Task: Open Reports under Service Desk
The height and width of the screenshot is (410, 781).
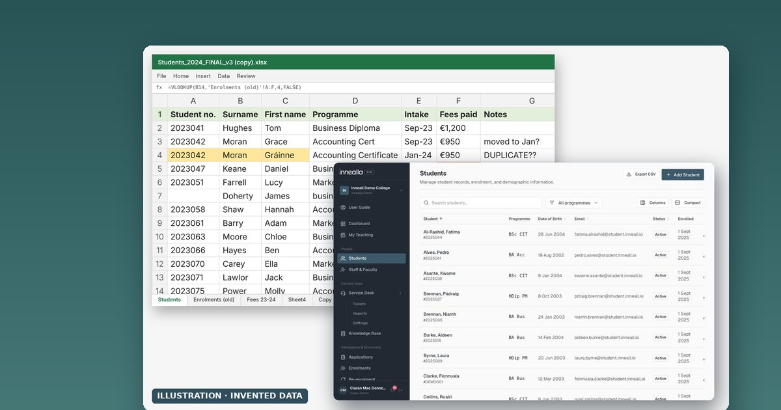Action: (360, 314)
